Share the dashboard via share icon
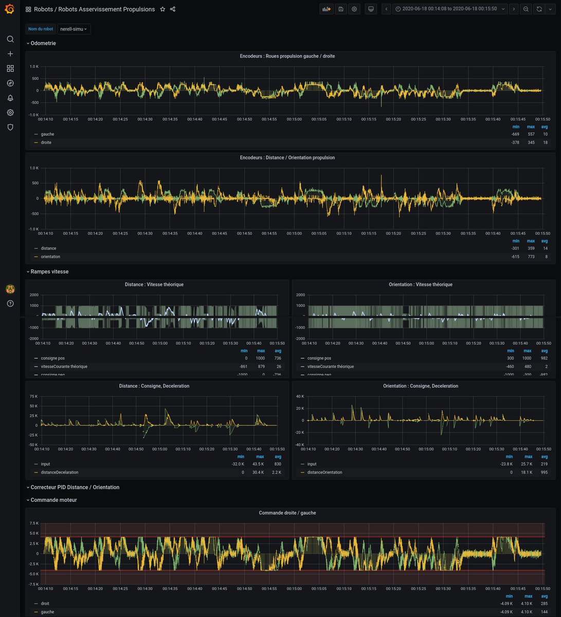The image size is (561, 617). (173, 9)
